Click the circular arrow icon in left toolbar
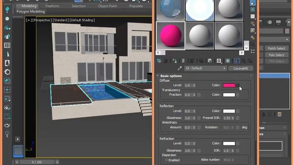 7,72
